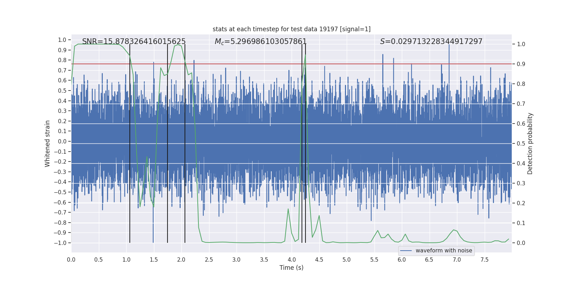Click the −1.0 tick on whitened strain axis
The image size is (569, 284).
tap(60, 243)
